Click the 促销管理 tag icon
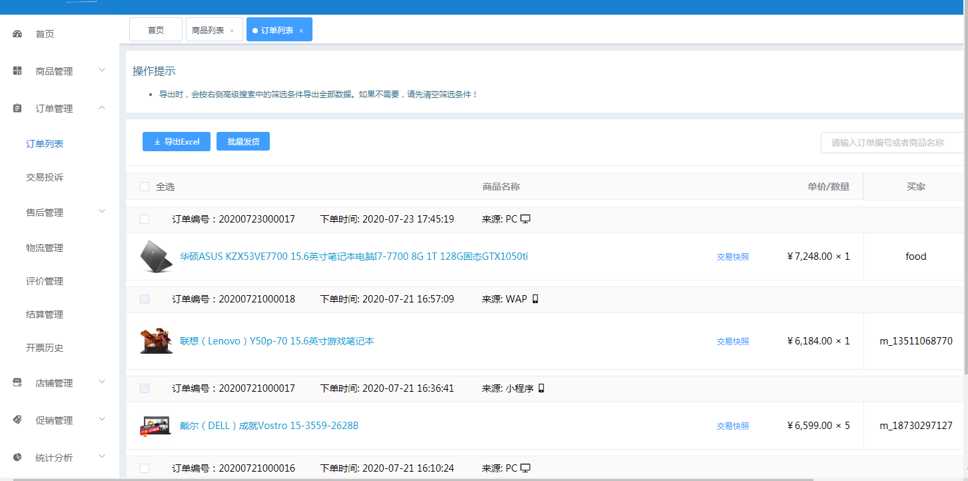Viewport: 968px width, 481px height. (18, 420)
